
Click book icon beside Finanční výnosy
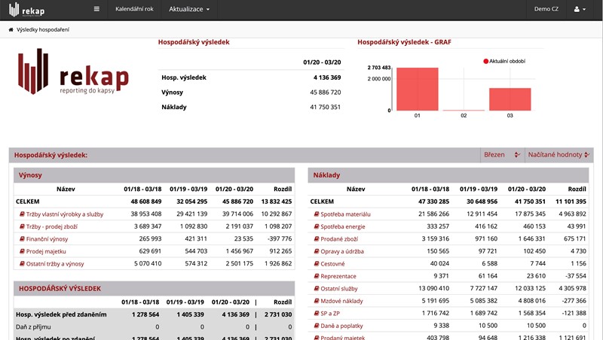[x=22, y=238]
